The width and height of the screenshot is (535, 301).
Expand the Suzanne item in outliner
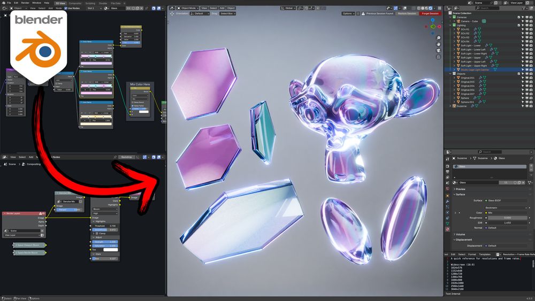(450, 106)
